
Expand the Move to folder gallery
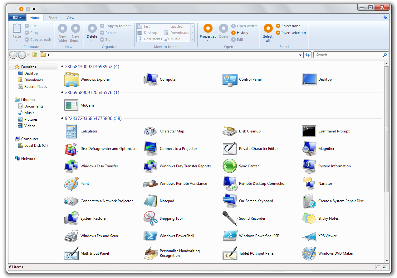pos(192,39)
